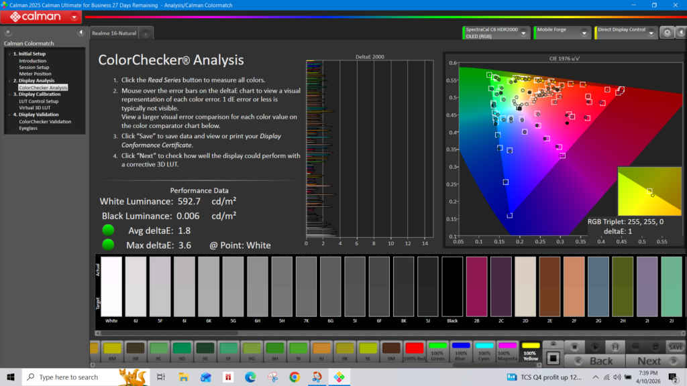The image size is (687, 386).
Task: Click the Next button
Action: point(649,361)
